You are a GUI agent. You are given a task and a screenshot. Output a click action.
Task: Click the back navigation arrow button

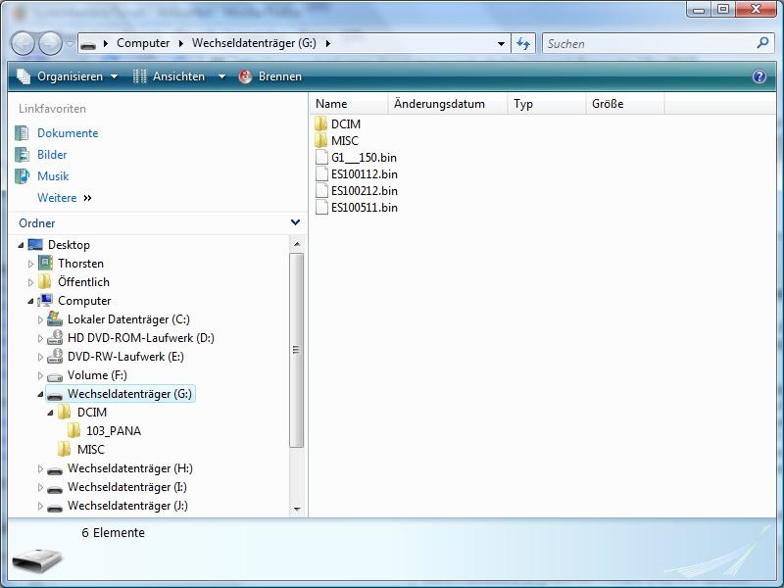click(24, 43)
